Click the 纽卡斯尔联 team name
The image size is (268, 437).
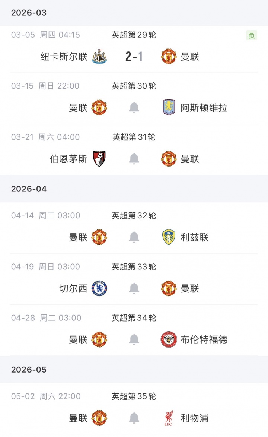(64, 57)
